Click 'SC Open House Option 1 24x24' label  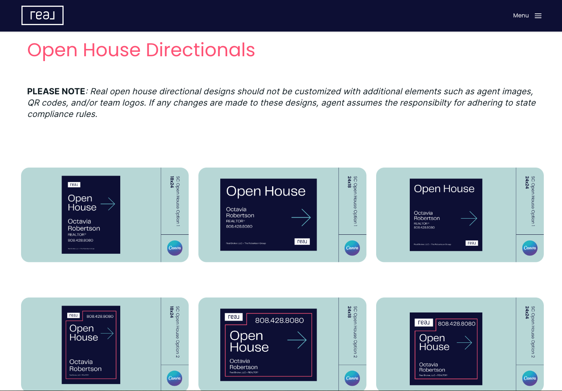(530, 201)
